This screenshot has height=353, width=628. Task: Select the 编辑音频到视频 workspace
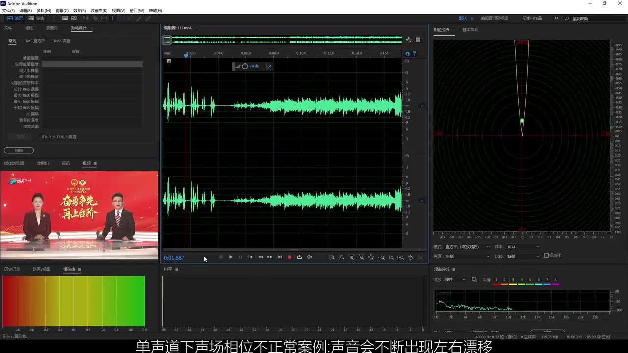pos(495,18)
